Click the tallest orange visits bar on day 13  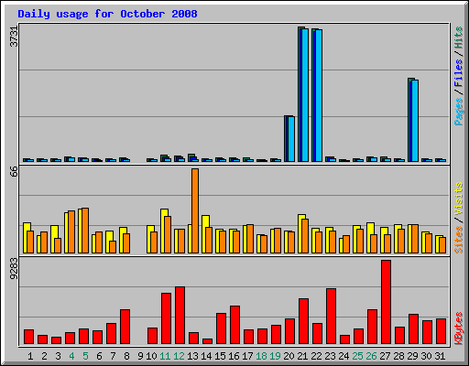(195, 210)
